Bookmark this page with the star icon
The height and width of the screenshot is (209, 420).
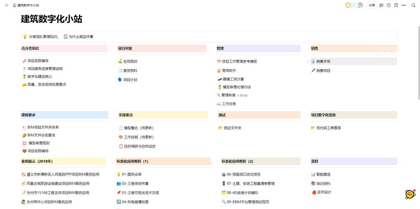pyautogui.click(x=396, y=5)
